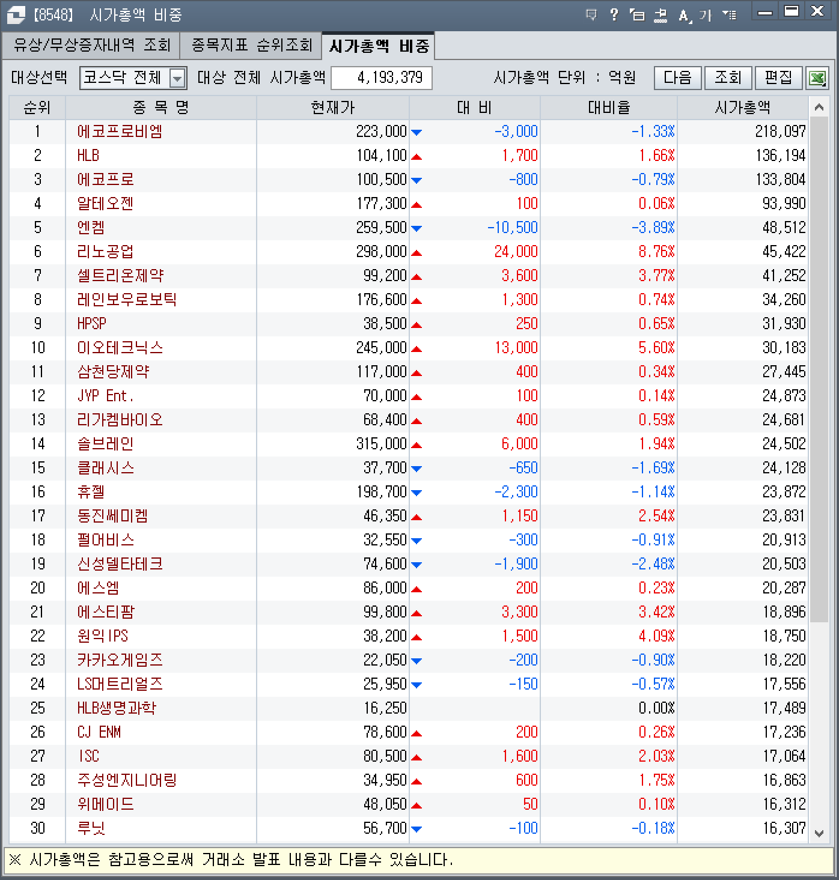The width and height of the screenshot is (839, 880).
Task: Maximize the 시가총액 비중 window
Action: coord(792,12)
